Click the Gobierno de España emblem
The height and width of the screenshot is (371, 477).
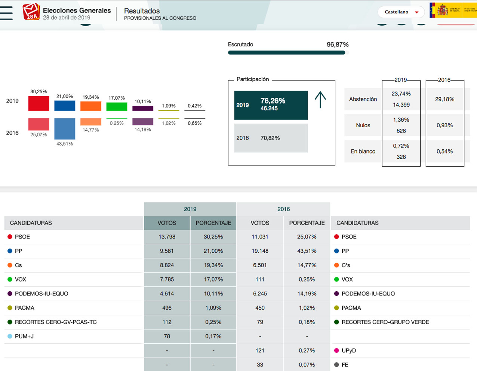(x=446, y=10)
